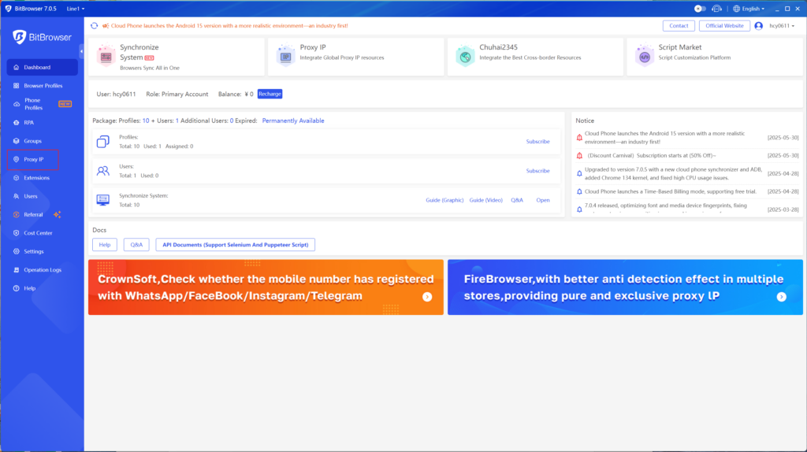Click the Phone Profiles cloud icon
This screenshot has height=452, width=807.
(x=16, y=104)
